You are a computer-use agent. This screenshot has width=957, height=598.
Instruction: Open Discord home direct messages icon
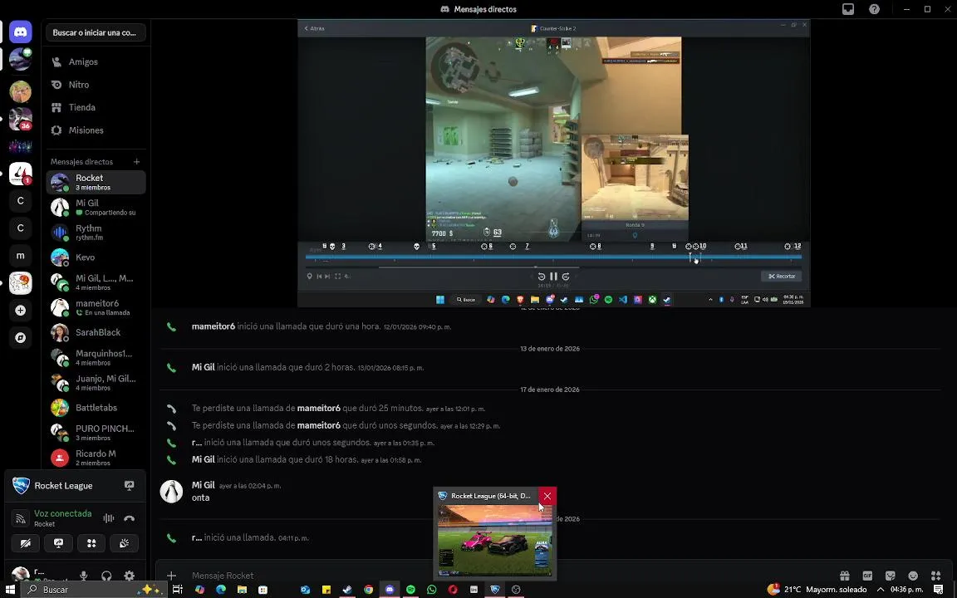20,32
